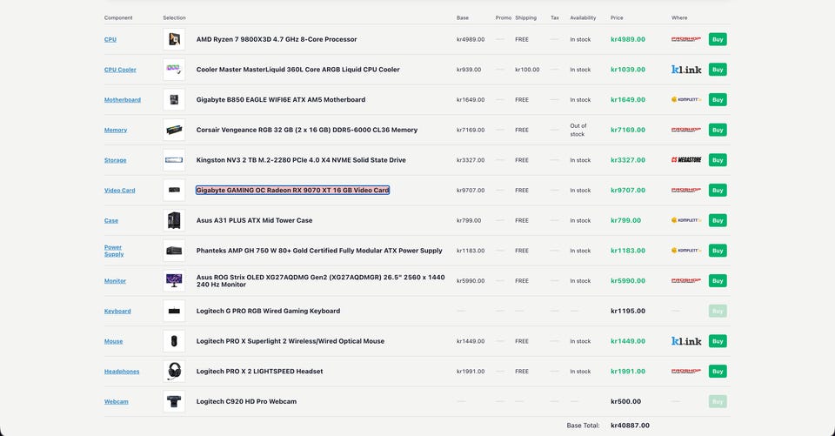Buy the Cooler Master liquid cooler
The width and height of the screenshot is (835, 436).
[x=718, y=70]
